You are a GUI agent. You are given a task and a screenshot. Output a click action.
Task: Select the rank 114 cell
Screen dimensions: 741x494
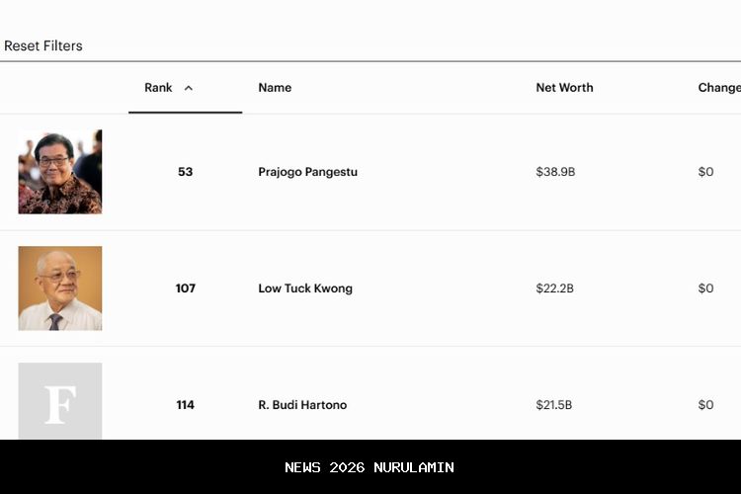[x=186, y=405]
